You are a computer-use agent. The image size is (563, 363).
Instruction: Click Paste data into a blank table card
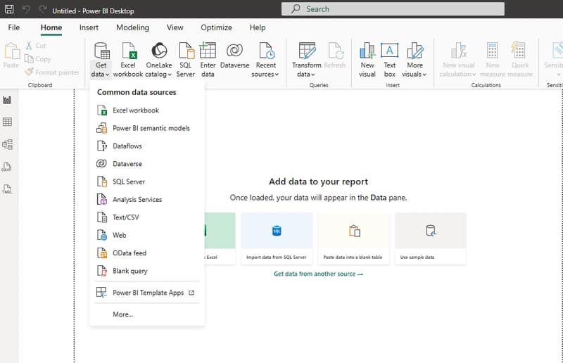pyautogui.click(x=354, y=238)
